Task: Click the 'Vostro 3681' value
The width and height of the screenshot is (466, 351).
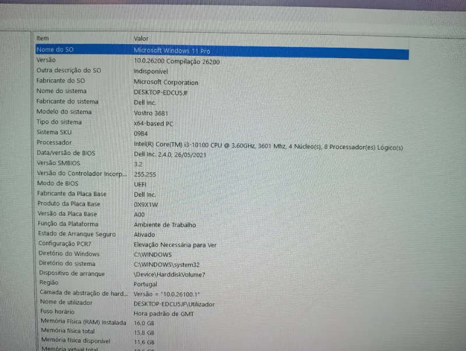Action: [x=151, y=113]
